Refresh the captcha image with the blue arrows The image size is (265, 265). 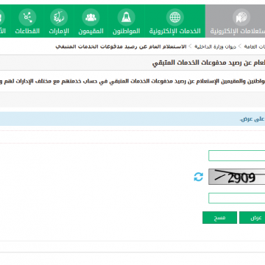(199, 177)
